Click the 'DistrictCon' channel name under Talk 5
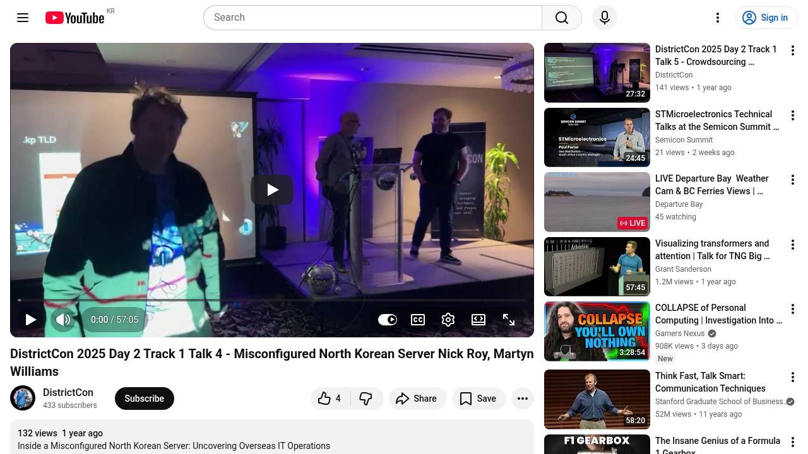 tap(674, 75)
